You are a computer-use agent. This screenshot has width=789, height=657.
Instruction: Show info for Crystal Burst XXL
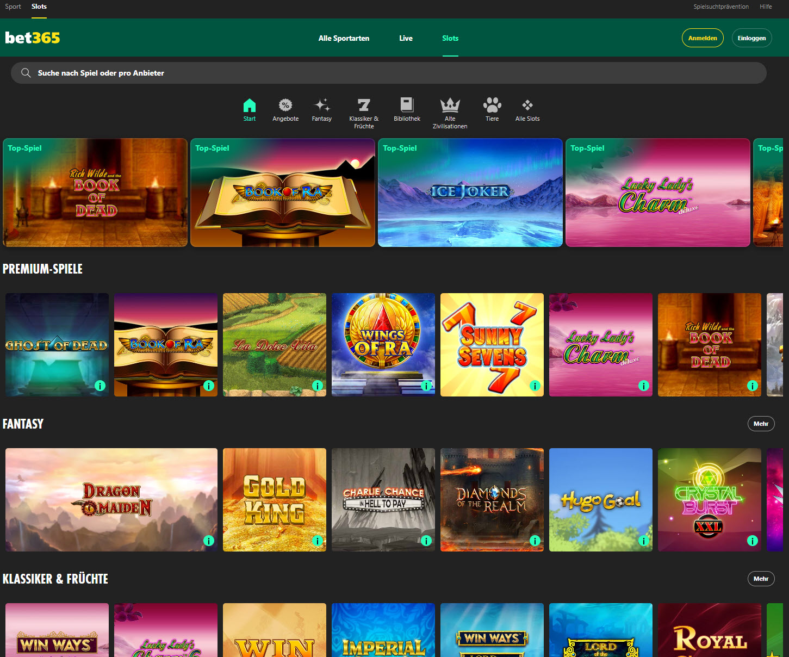click(x=753, y=541)
